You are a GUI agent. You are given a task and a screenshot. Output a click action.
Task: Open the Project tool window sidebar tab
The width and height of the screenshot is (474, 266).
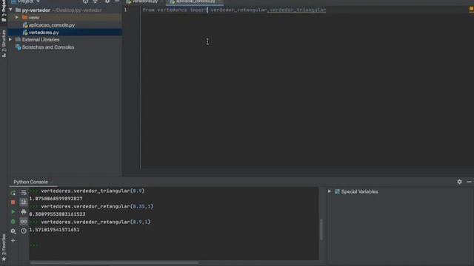coord(4,11)
